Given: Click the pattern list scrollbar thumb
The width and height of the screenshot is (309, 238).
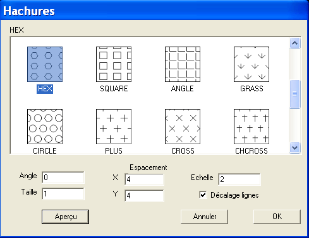Looking at the screenshot, I should (294, 94).
